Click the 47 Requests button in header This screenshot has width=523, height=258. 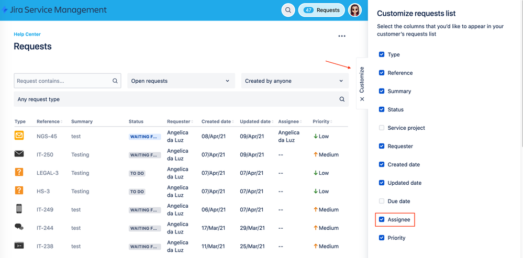[x=321, y=10]
